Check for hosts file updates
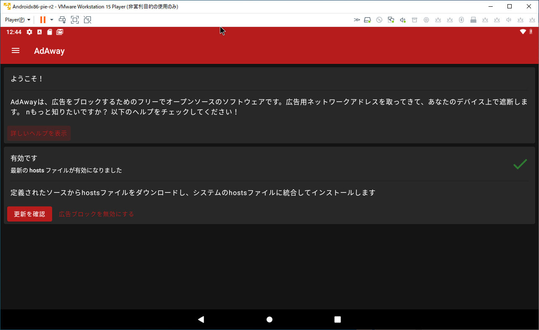 point(29,214)
